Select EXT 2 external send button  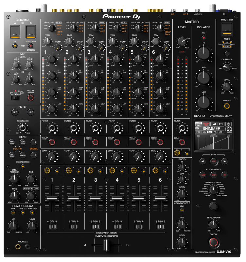[x=34, y=155]
